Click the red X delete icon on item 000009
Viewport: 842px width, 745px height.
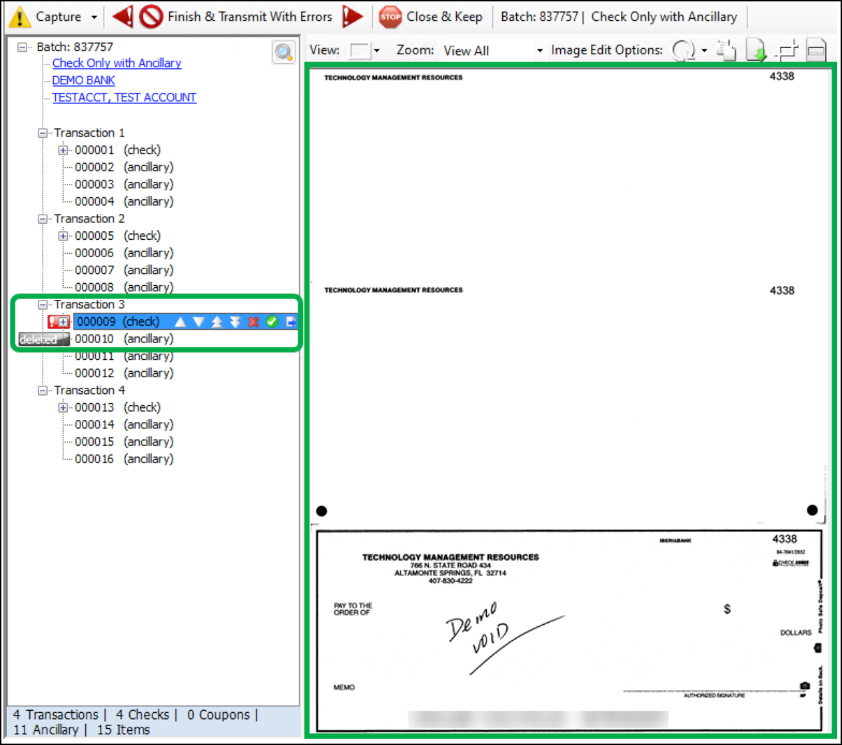coord(253,321)
